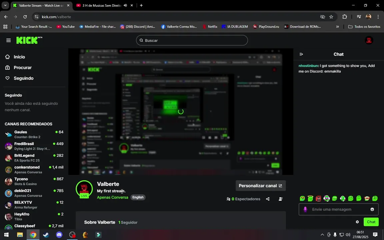
Task: Click the Personalizar canal button
Action: [x=261, y=186]
